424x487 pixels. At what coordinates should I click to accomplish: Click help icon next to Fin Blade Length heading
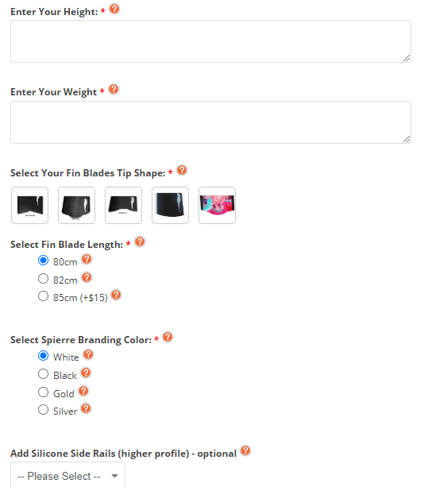[x=140, y=242]
